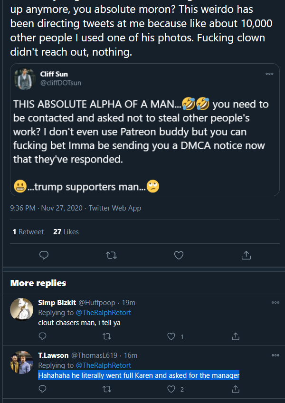Retweet the main tweet
Image resolution: width=285 pixels, height=403 pixels.
pos(111,255)
